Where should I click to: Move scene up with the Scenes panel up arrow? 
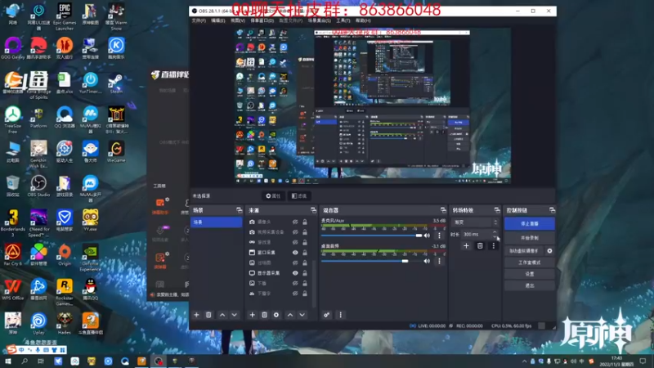click(x=222, y=315)
